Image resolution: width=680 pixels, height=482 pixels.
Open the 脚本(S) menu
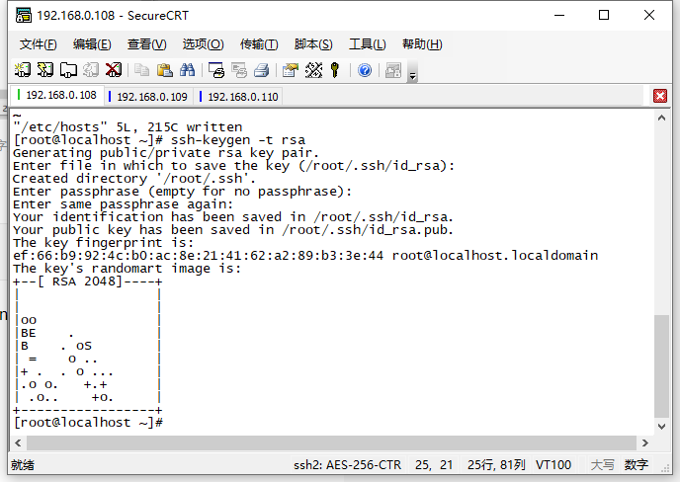pyautogui.click(x=313, y=44)
